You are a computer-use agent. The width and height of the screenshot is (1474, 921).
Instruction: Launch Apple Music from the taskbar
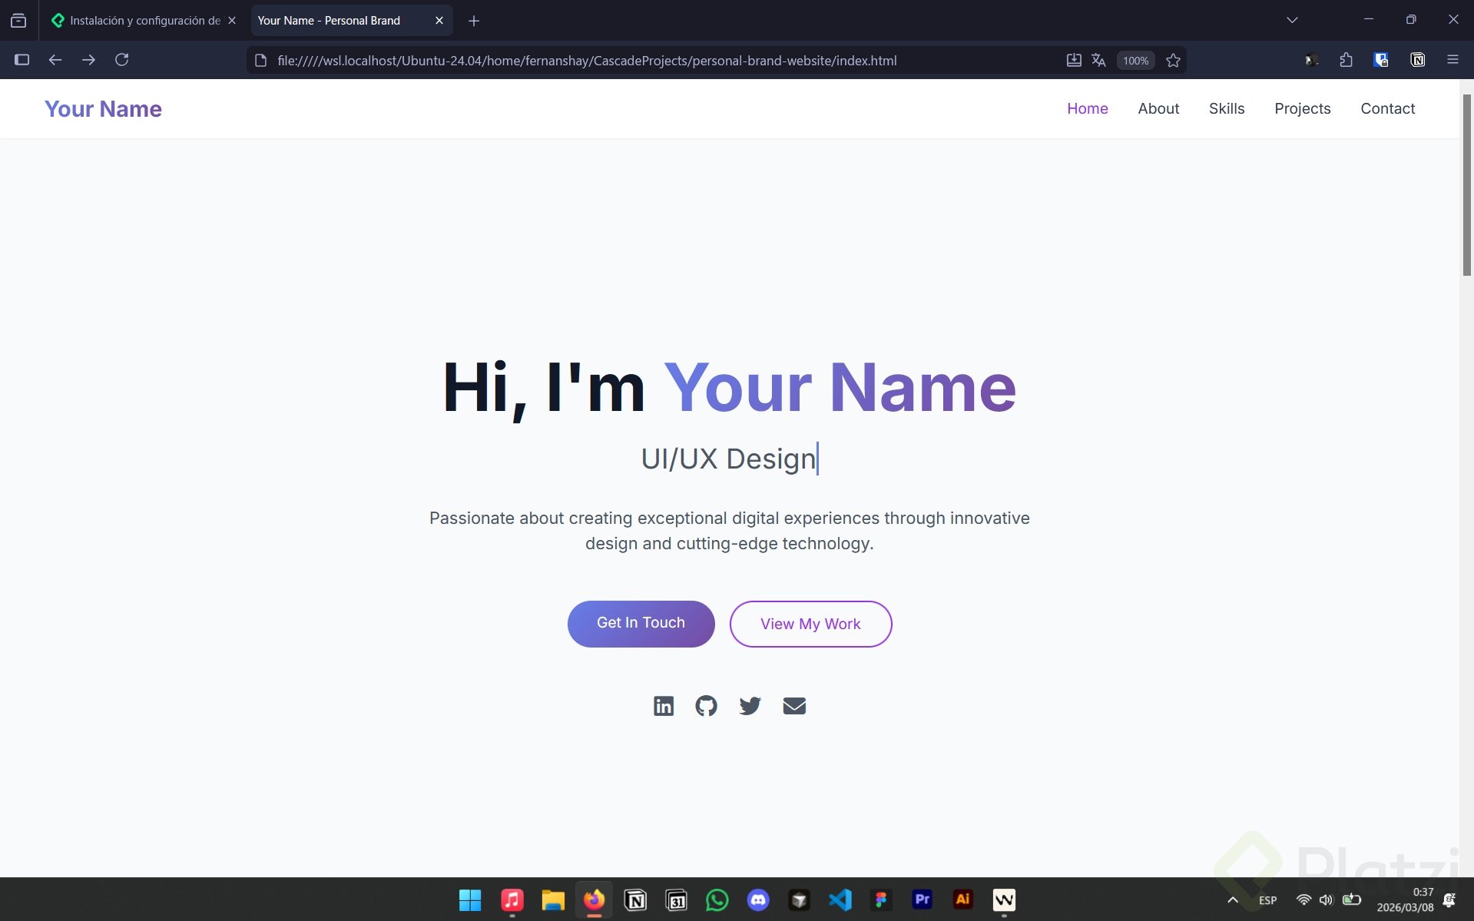tap(512, 899)
